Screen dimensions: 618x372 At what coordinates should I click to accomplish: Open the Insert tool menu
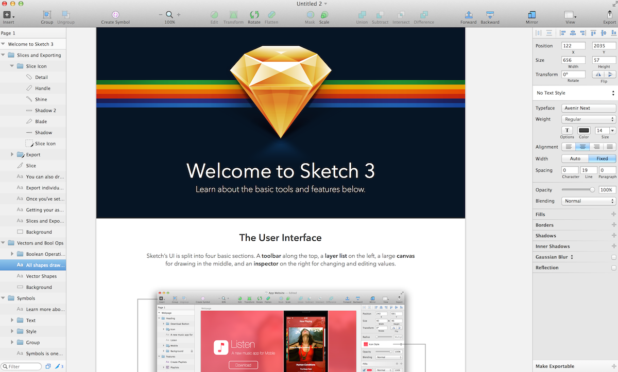[8, 15]
